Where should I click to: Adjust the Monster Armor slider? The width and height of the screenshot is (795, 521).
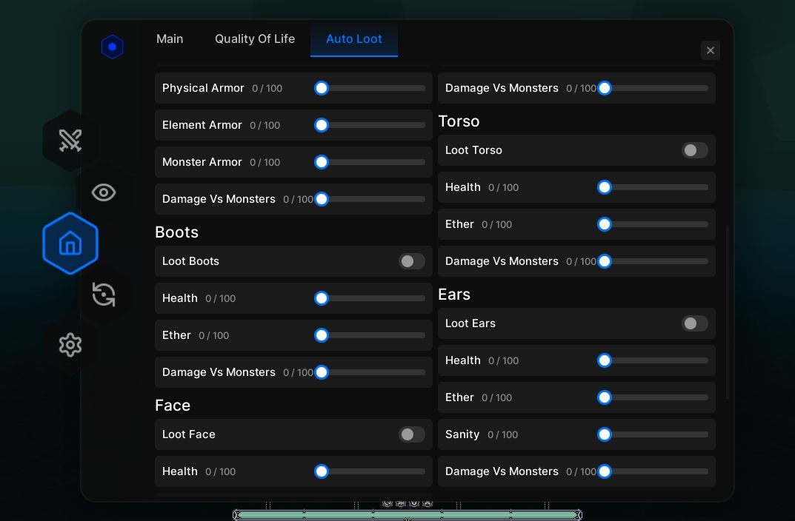click(x=322, y=162)
